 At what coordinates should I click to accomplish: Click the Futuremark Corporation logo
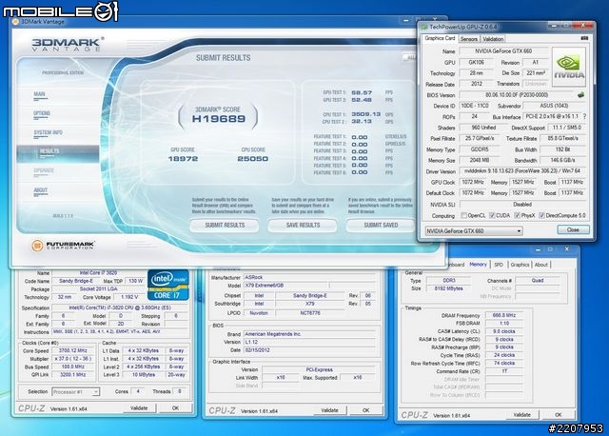pyautogui.click(x=63, y=246)
